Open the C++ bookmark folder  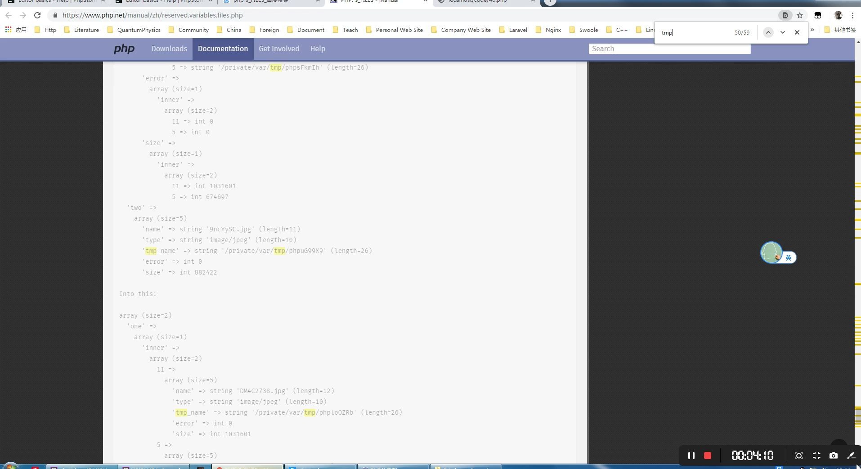(x=617, y=30)
